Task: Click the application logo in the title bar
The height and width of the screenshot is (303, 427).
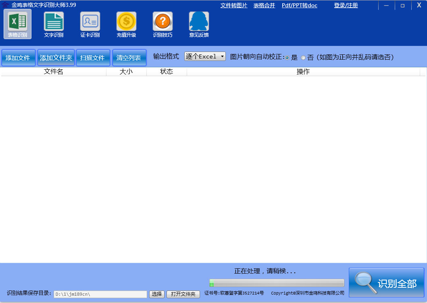Action: [x=5, y=5]
